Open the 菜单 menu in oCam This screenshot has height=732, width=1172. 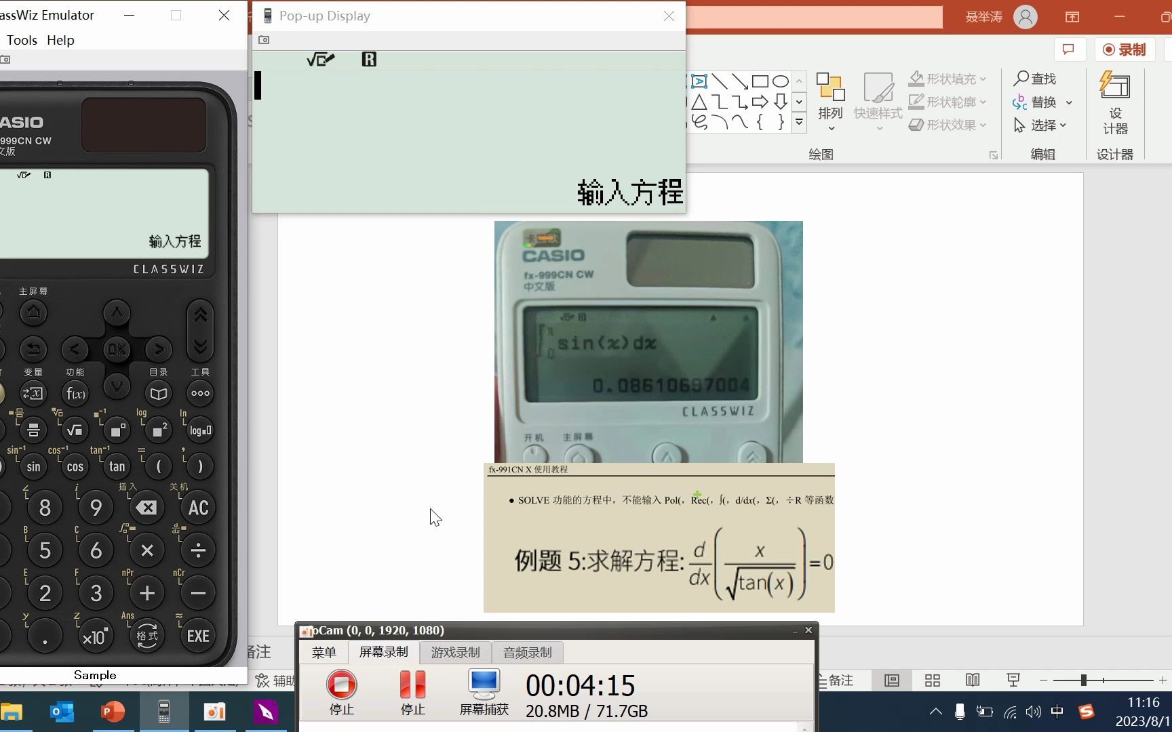[324, 652]
